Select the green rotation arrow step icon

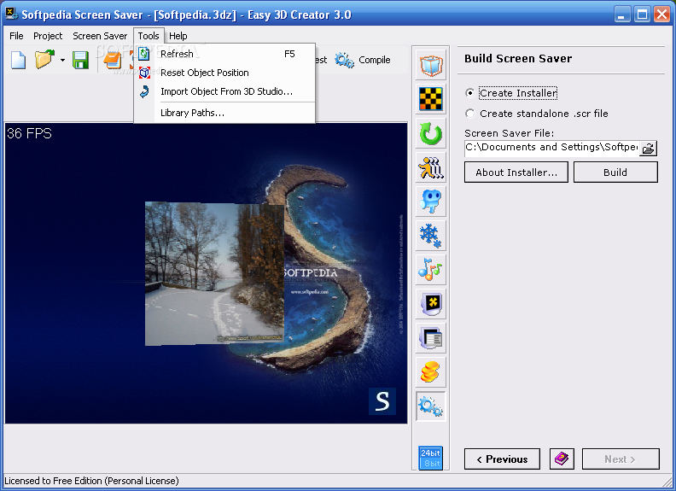coord(431,133)
